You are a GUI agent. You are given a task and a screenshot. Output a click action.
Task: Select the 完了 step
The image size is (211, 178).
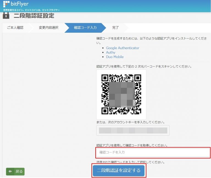click(x=115, y=28)
